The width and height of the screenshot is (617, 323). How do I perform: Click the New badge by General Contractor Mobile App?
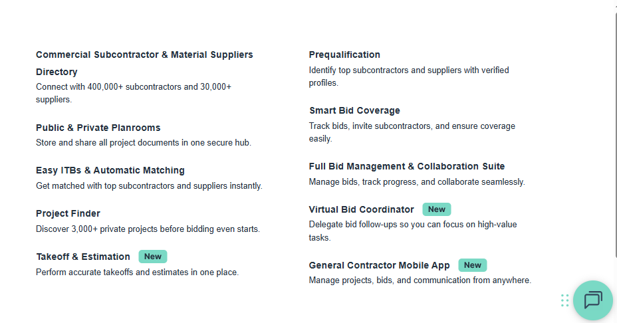point(473,265)
